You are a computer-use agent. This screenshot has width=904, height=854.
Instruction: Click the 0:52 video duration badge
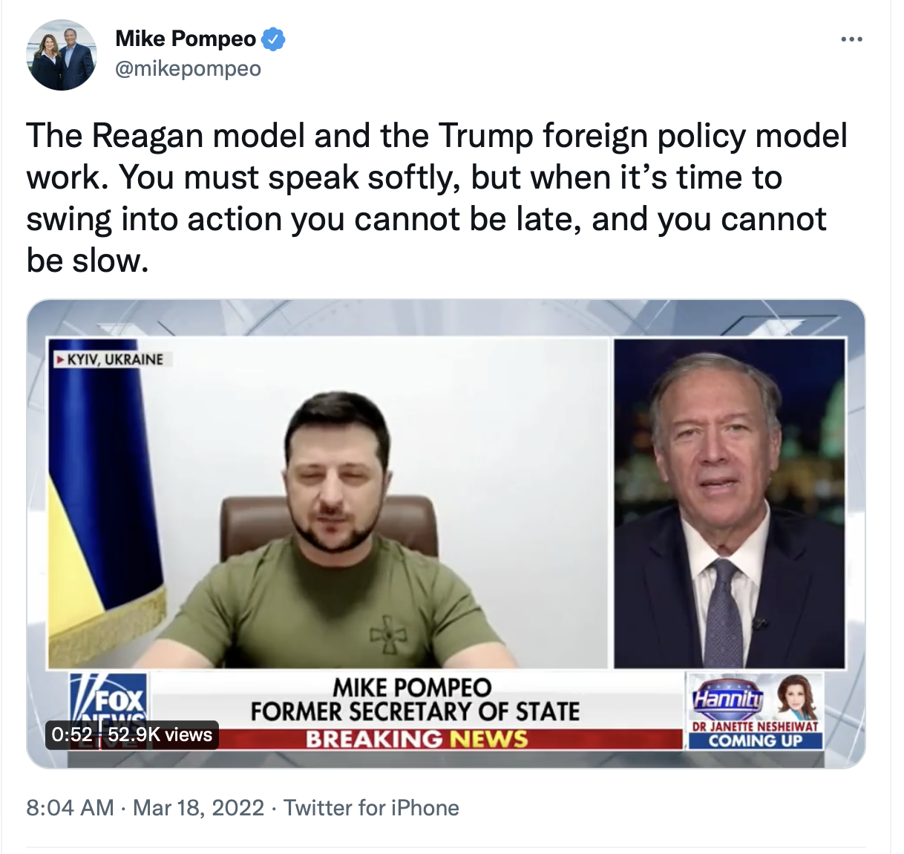[x=72, y=734]
